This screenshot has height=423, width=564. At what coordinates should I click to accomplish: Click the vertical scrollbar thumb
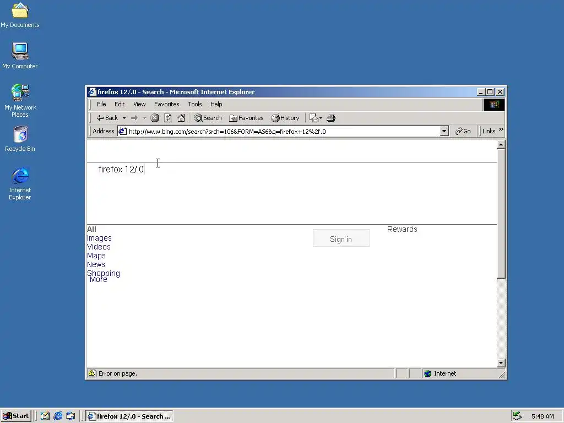point(501,214)
